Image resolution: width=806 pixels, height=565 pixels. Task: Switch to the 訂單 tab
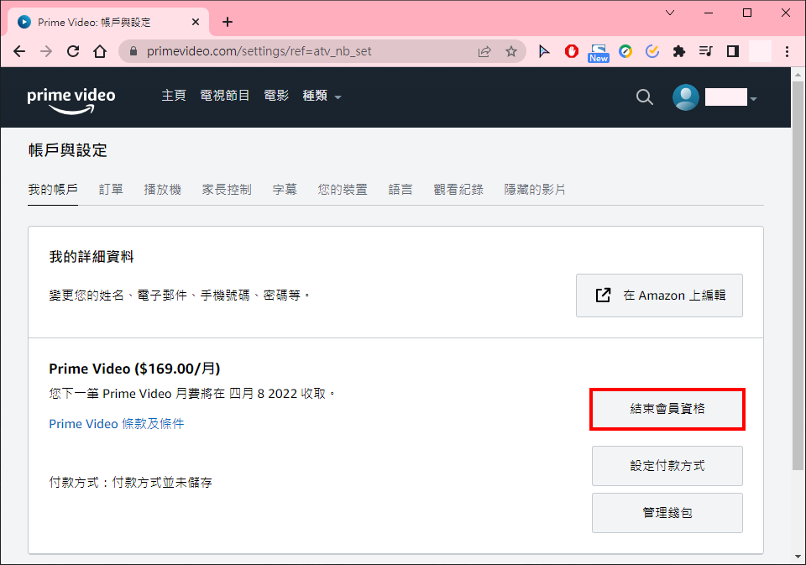pyautogui.click(x=111, y=190)
